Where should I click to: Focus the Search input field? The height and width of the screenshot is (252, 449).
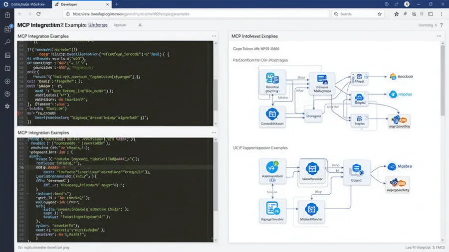pos(358,14)
